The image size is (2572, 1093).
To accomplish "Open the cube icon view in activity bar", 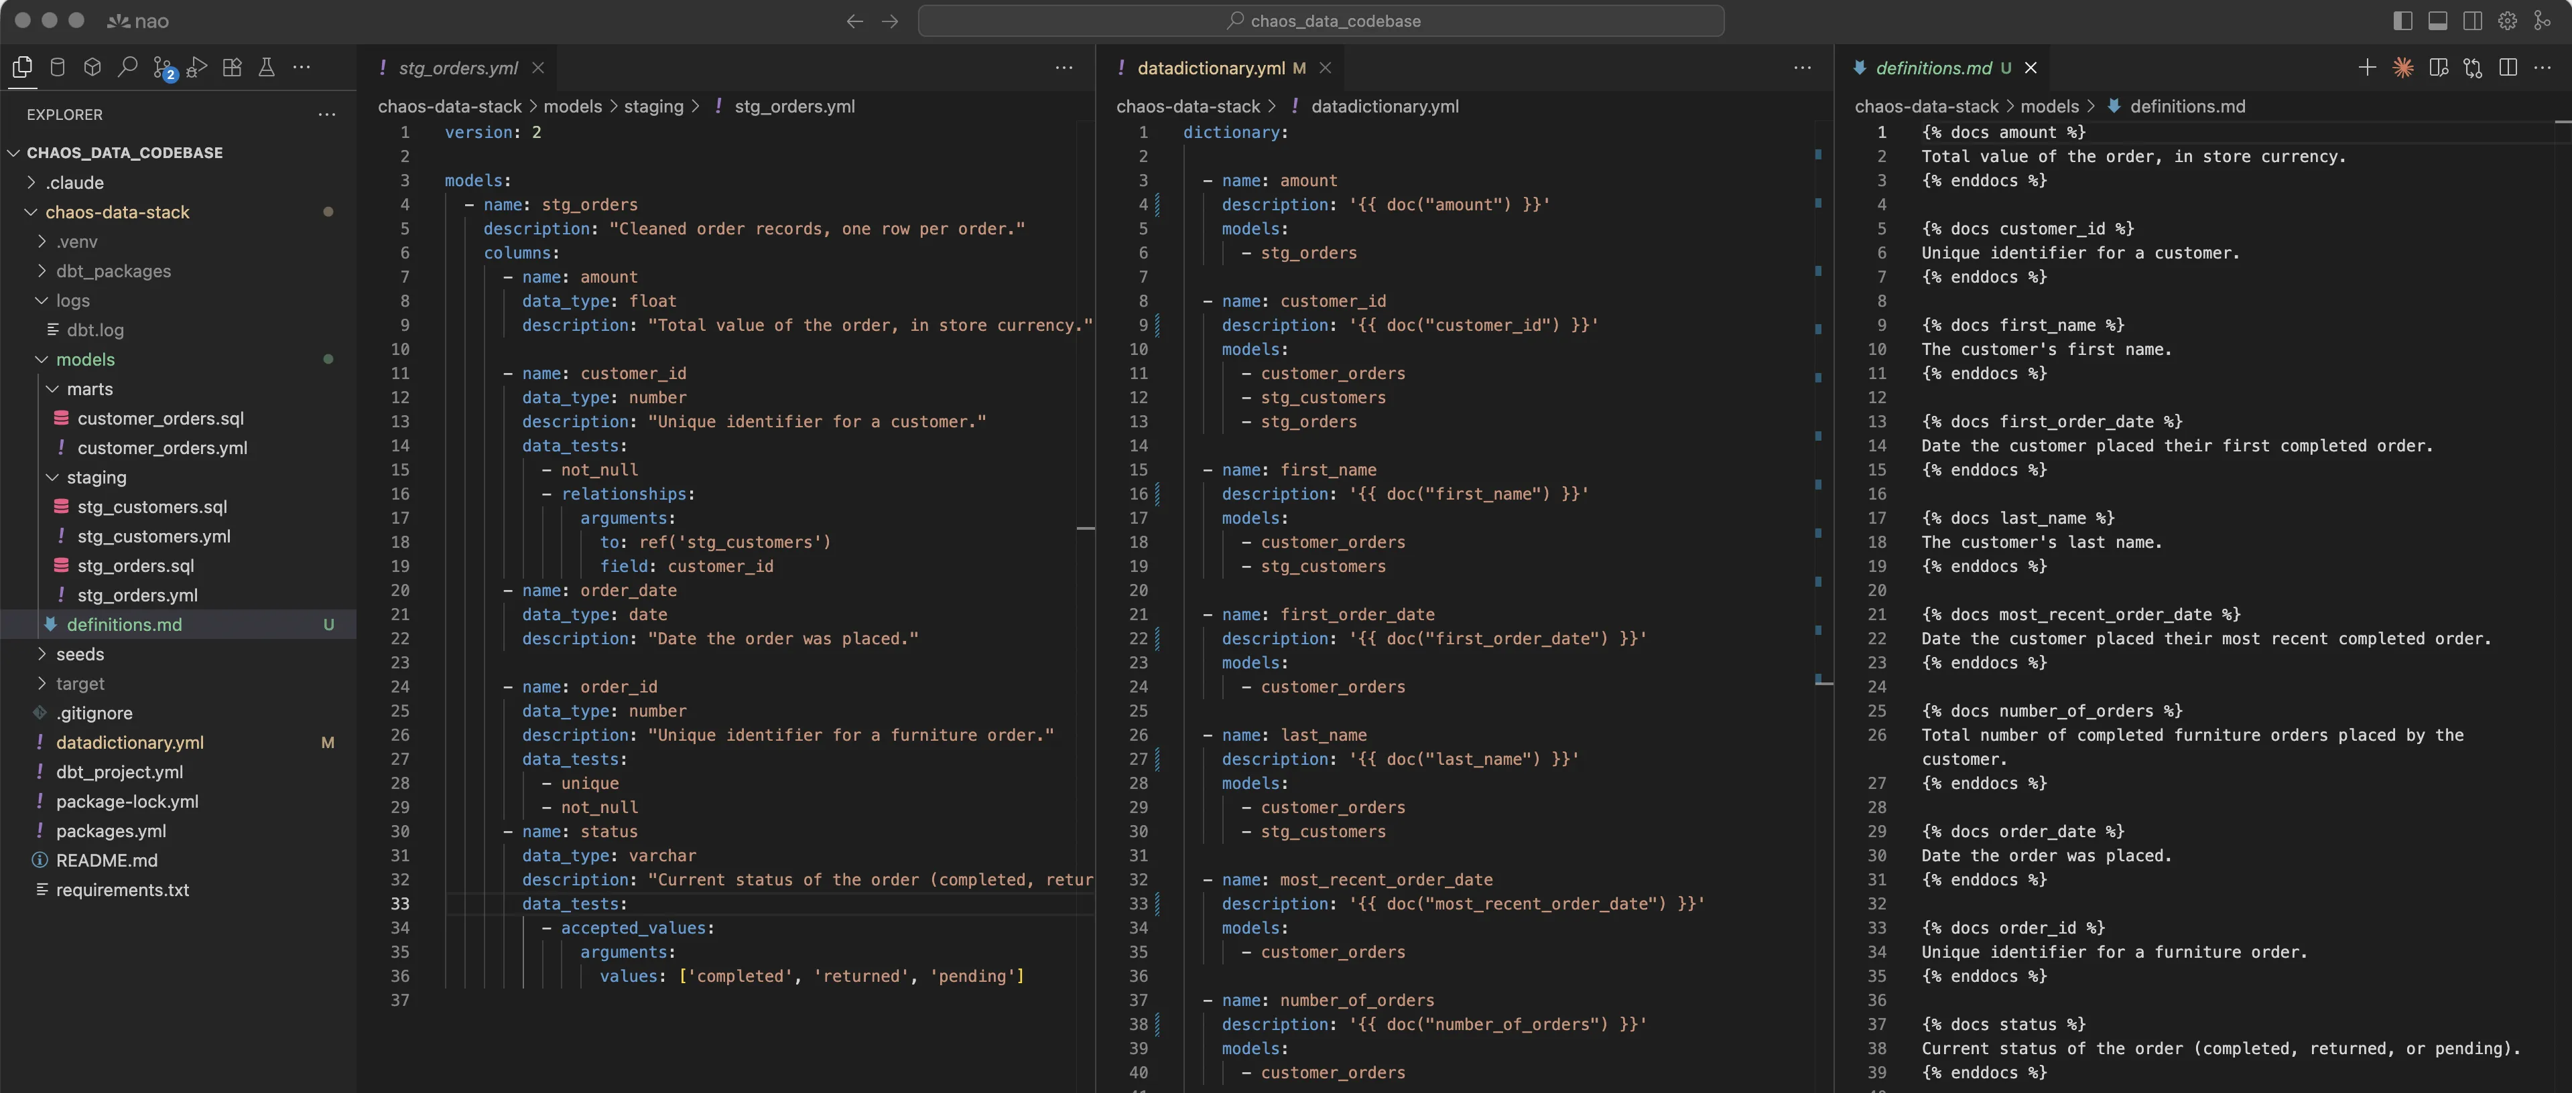I will (92, 67).
